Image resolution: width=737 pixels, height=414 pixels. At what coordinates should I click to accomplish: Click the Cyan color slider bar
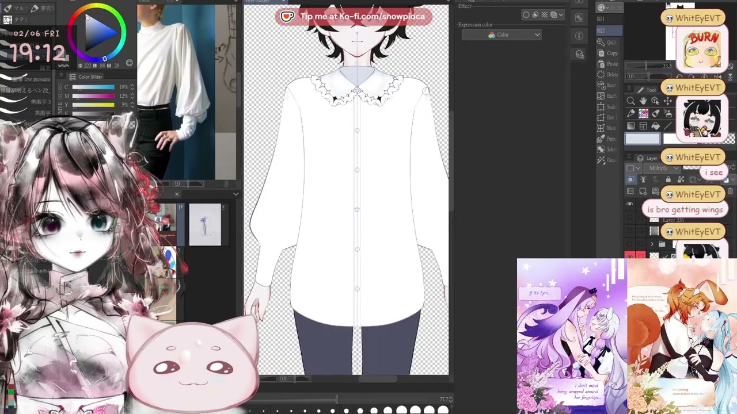point(93,87)
